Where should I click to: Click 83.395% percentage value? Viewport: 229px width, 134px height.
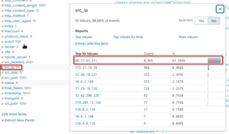(179, 61)
